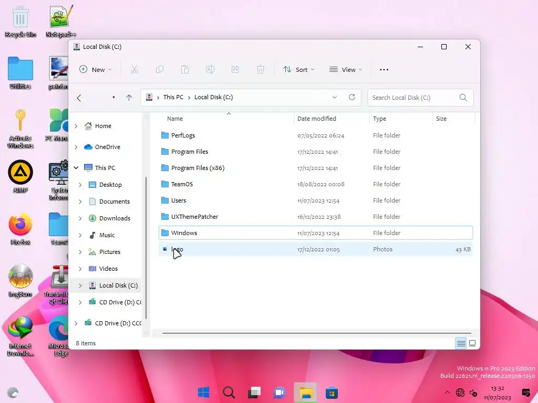This screenshot has width=538, height=403.
Task: Switch to Details view layout icon
Action: point(461,343)
